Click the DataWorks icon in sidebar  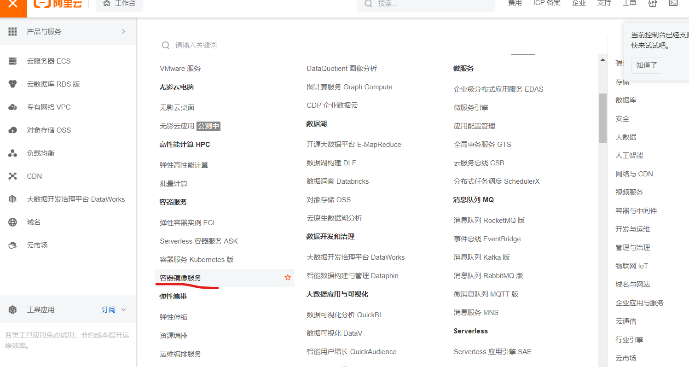coord(13,199)
